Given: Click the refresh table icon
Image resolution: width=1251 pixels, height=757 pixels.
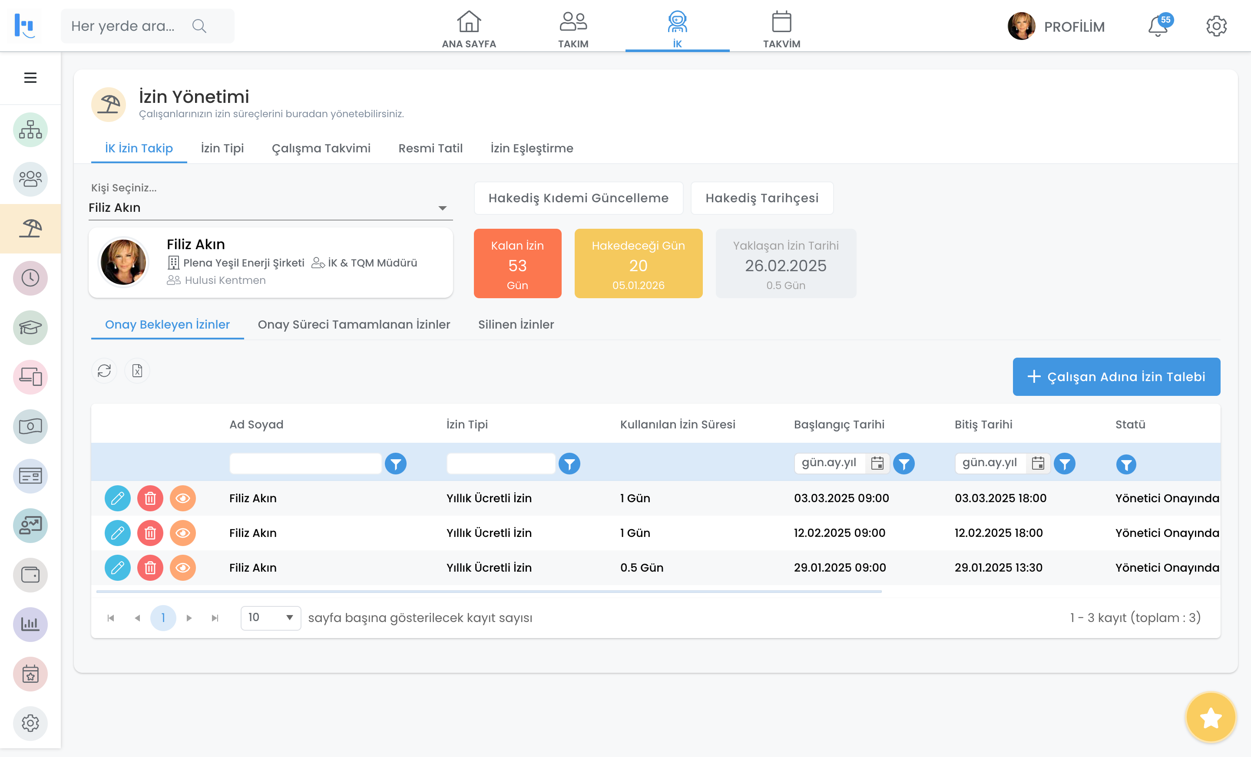Looking at the screenshot, I should (104, 371).
